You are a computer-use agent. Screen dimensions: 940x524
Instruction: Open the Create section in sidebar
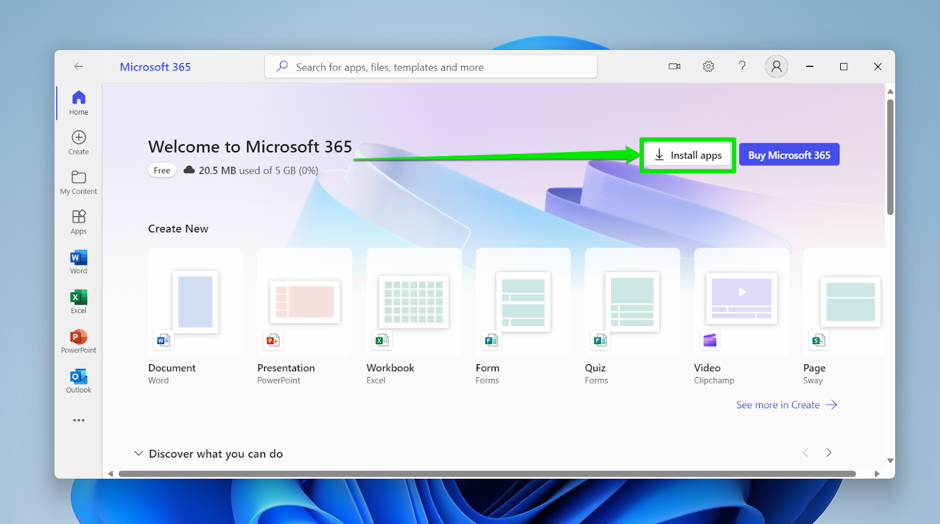tap(79, 143)
